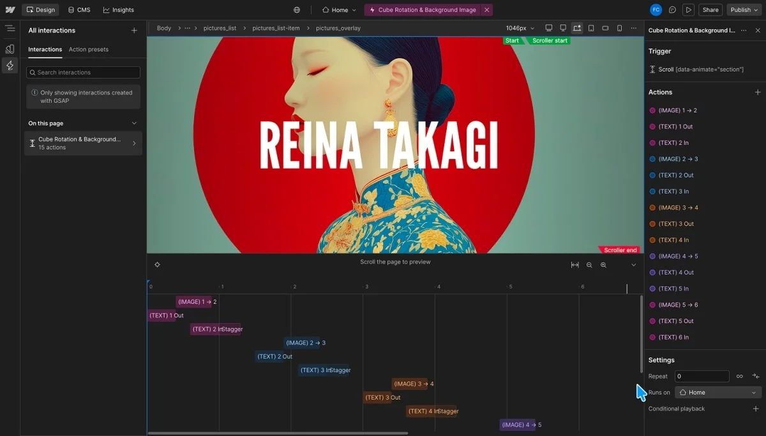Select (TEXT) 1 Out clip on timeline
Viewport: 766px width, 436px height.
click(162, 315)
